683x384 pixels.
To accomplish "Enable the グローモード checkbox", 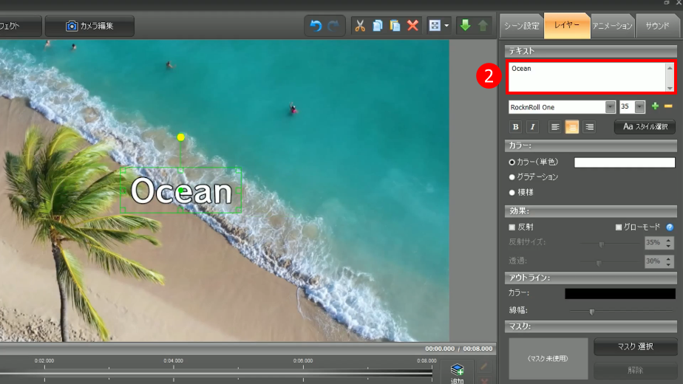I will click(x=619, y=227).
